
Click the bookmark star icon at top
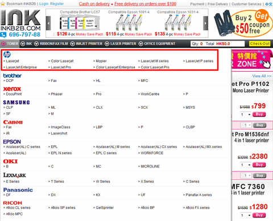pyautogui.click(x=3, y=3)
